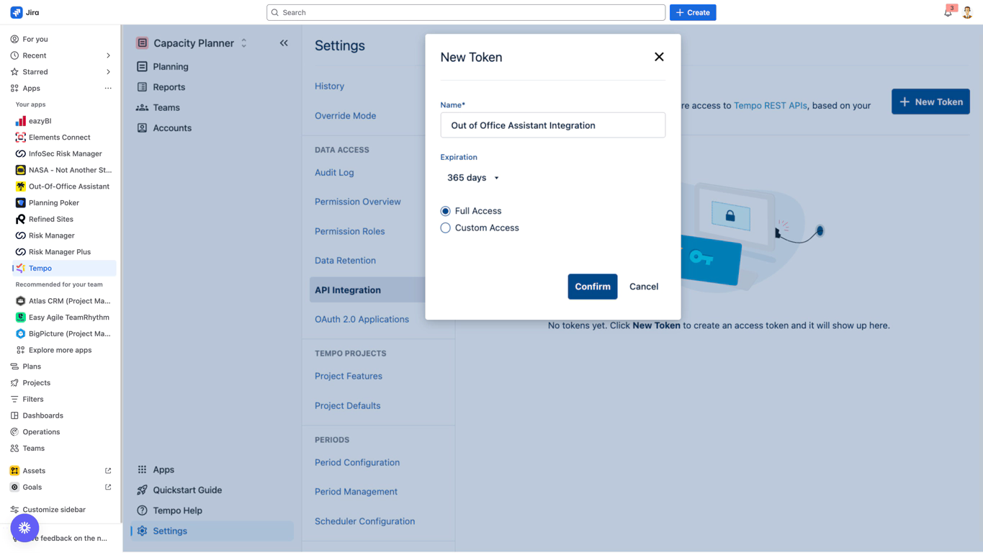
Task: Click the Jira logo icon
Action: 16,12
